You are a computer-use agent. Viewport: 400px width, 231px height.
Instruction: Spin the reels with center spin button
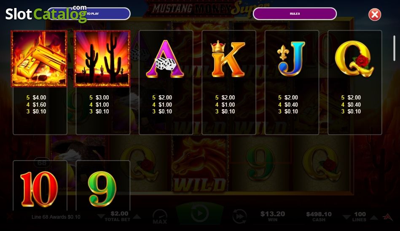[x=200, y=213]
